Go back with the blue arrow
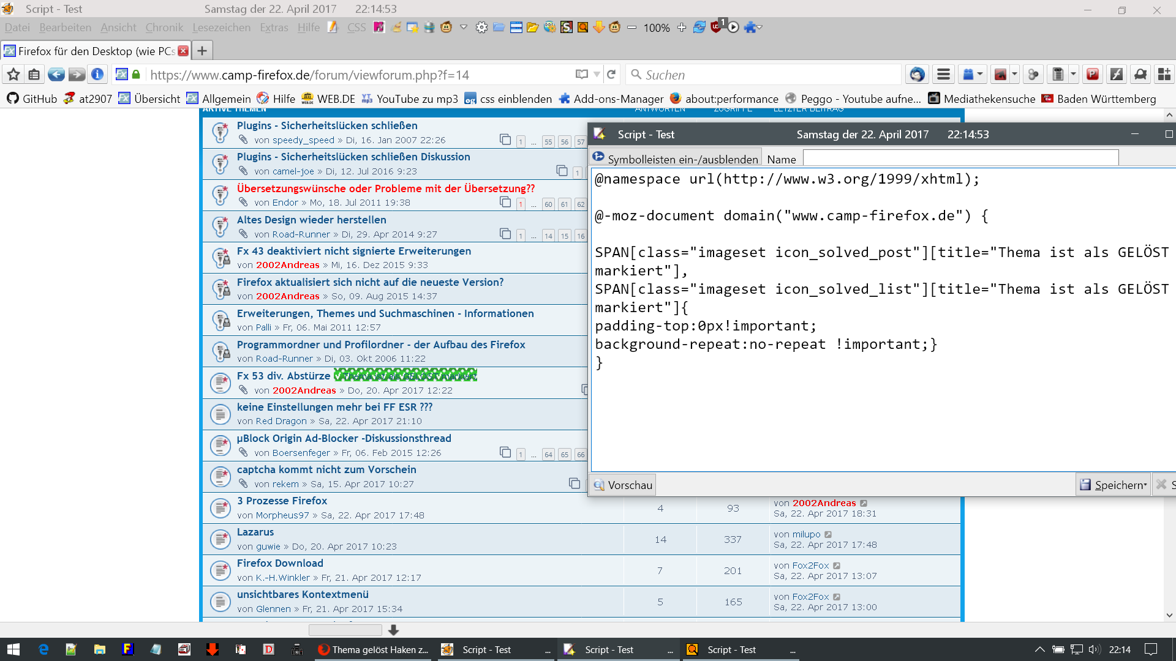Viewport: 1176px width, 661px height. 56,75
